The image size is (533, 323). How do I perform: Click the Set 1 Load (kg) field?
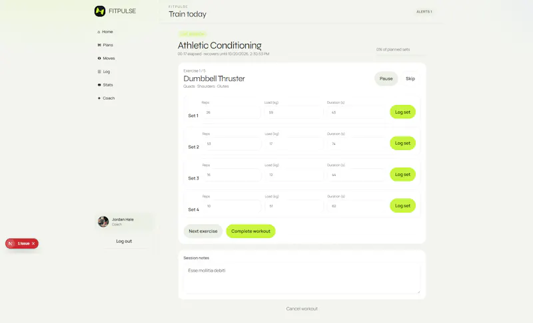(294, 112)
